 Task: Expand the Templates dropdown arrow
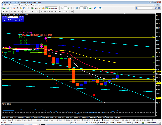pyautogui.click(x=102, y=8)
